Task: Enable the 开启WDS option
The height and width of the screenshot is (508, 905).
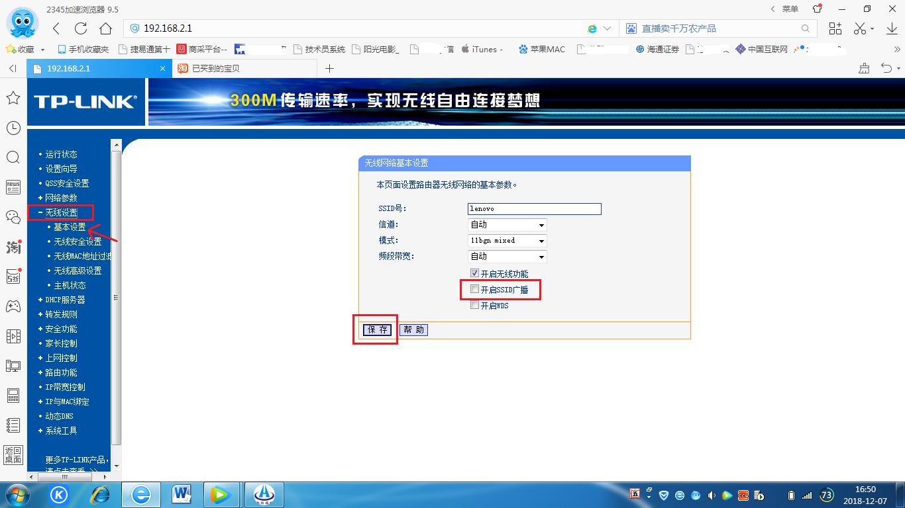Action: tap(474, 305)
